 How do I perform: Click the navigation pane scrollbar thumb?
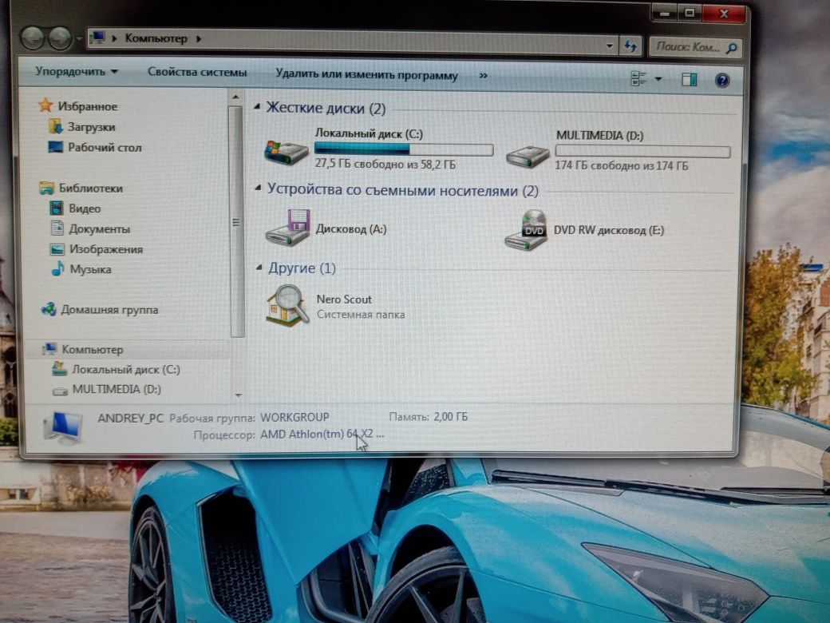(236, 221)
